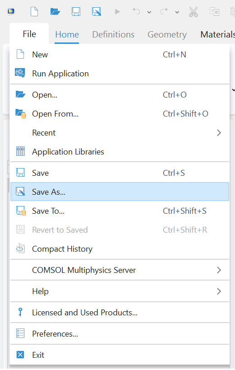The height and width of the screenshot is (370, 235).
Task: Choose Exit from the File menu
Action: tap(120, 355)
